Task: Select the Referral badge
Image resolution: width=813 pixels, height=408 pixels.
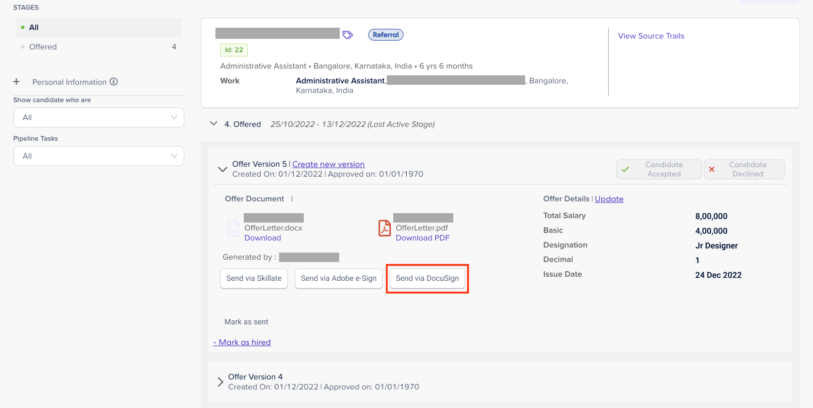Action: click(386, 34)
